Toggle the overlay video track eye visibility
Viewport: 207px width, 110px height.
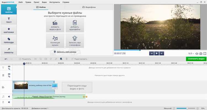click(9, 74)
